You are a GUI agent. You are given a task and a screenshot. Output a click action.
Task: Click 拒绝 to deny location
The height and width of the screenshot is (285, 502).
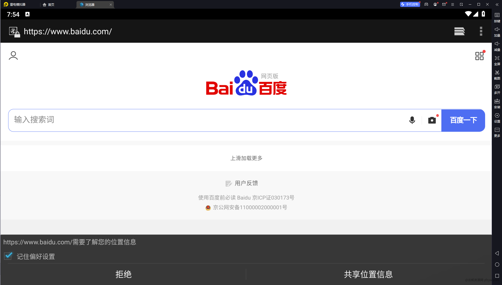[123, 274]
